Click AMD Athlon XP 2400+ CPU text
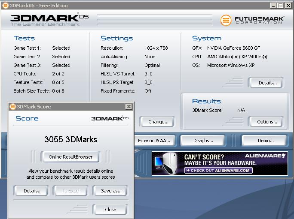Image resolution: width=294 pixels, height=219 pixels. (237, 57)
